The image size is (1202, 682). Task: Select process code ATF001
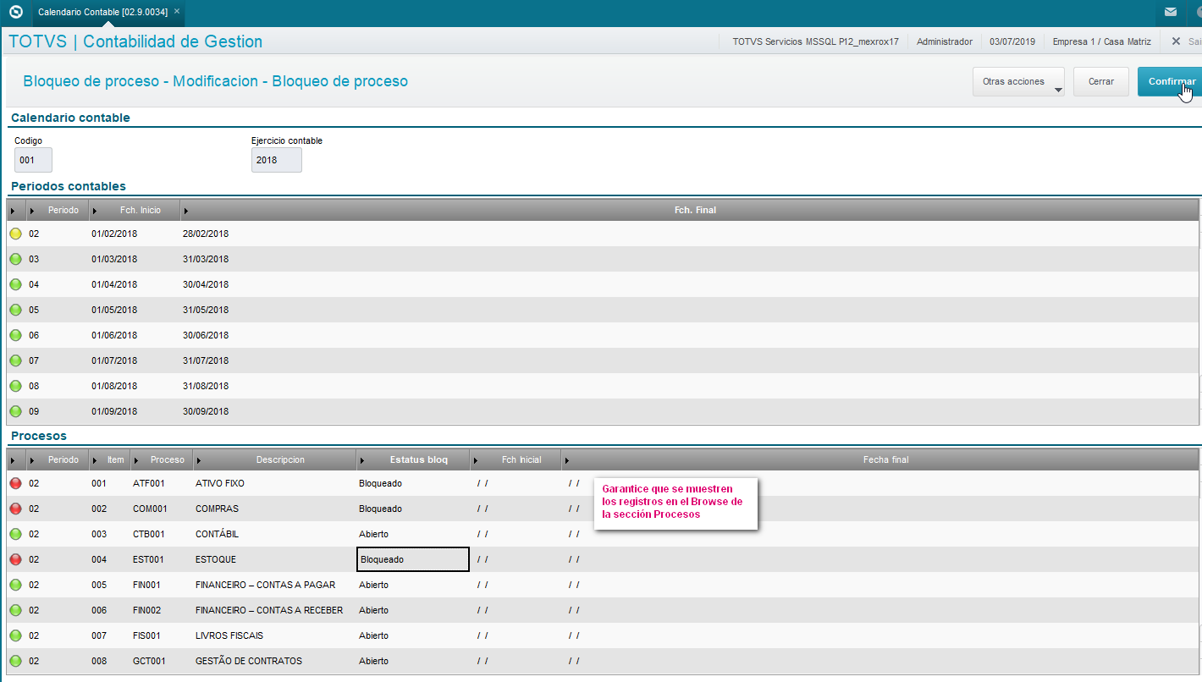coord(149,483)
